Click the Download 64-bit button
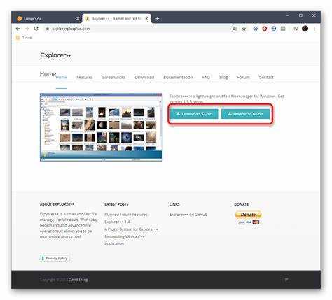Image resolution: width=332 pixels, height=300 pixels. (245, 114)
